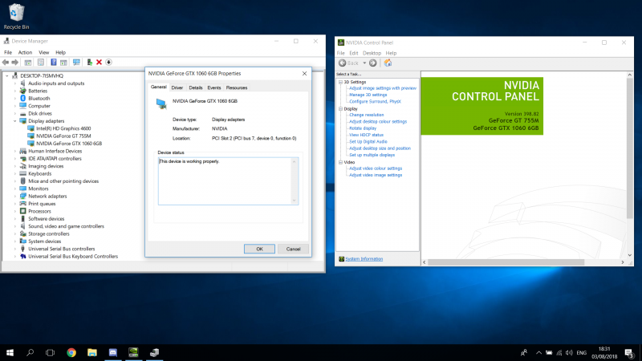The image size is (642, 361).
Task: Open File Explorer from the taskbar
Action: pyautogui.click(x=92, y=351)
